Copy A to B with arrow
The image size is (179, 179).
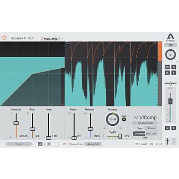[44, 144]
